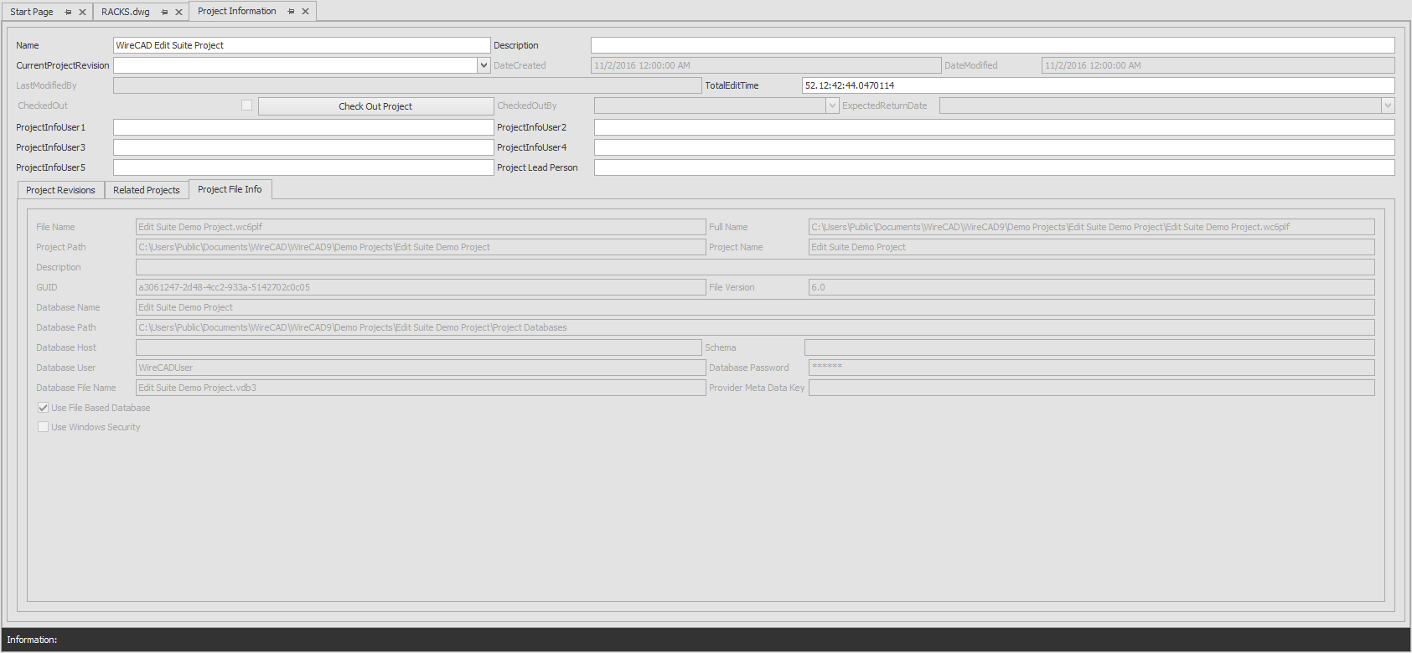
Task: Click the Information status bar label
Action: [x=32, y=640]
